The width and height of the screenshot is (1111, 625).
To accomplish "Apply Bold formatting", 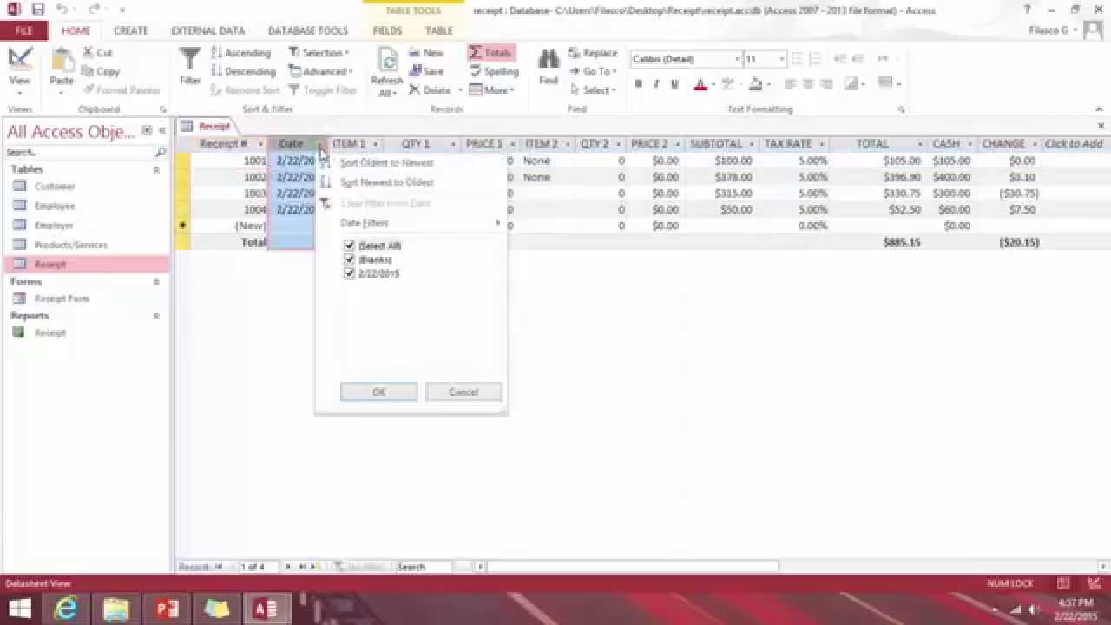I will (639, 84).
